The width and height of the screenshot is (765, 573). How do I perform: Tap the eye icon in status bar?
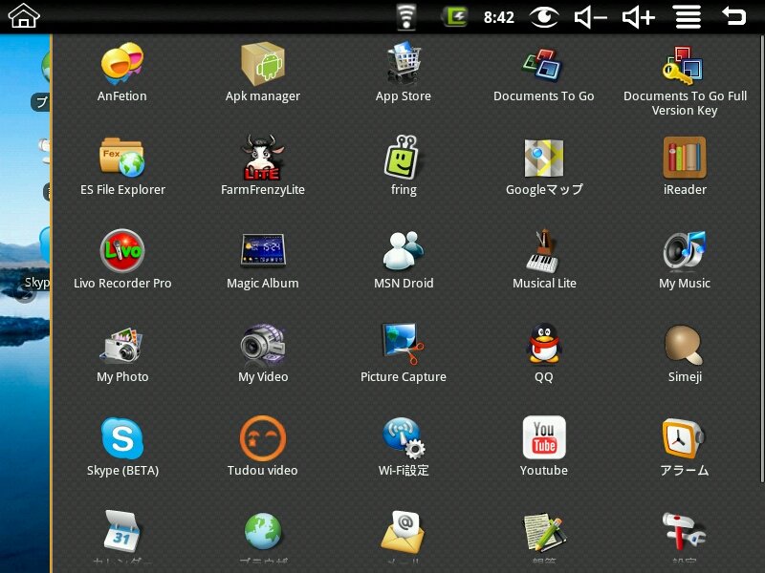click(x=544, y=17)
